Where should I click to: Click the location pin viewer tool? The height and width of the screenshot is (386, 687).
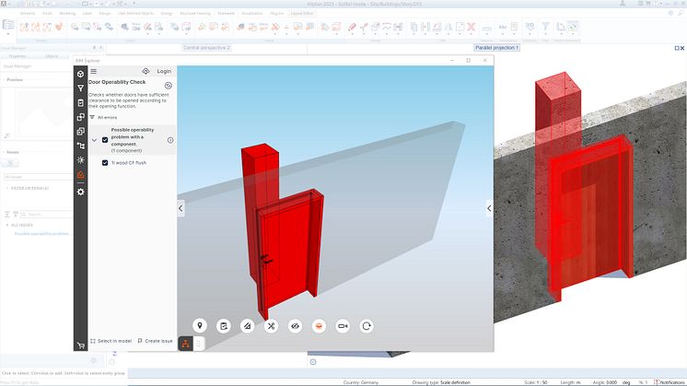[x=200, y=326]
